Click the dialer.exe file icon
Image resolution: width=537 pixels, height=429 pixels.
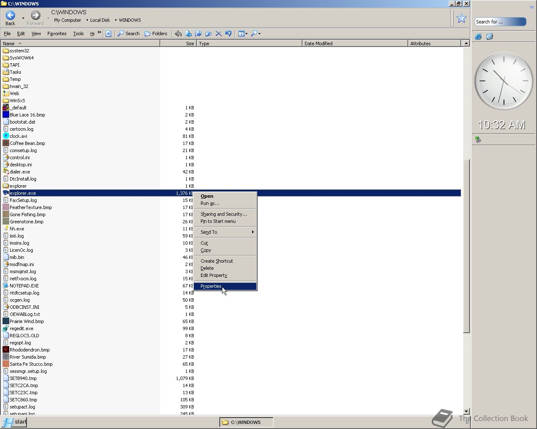(6, 172)
